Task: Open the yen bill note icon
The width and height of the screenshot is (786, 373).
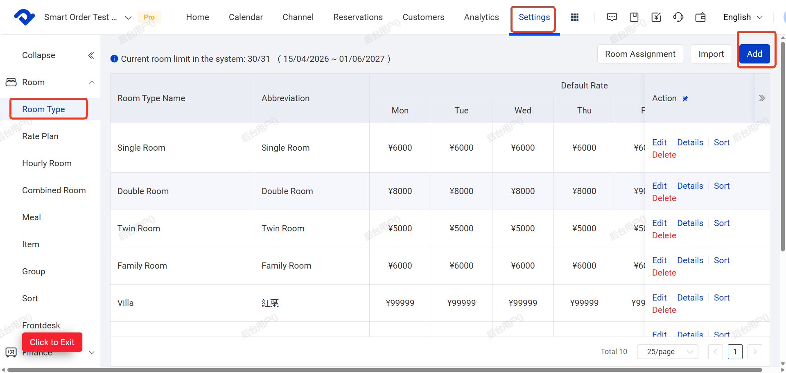Action: 656,17
